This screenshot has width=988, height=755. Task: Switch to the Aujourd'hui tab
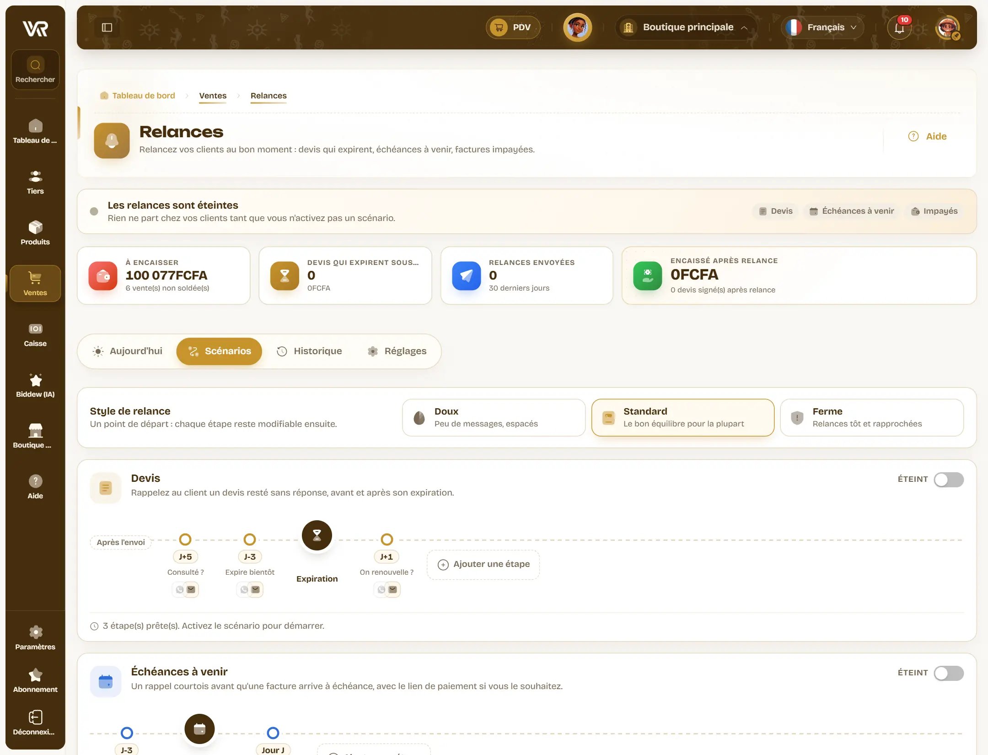(x=128, y=351)
